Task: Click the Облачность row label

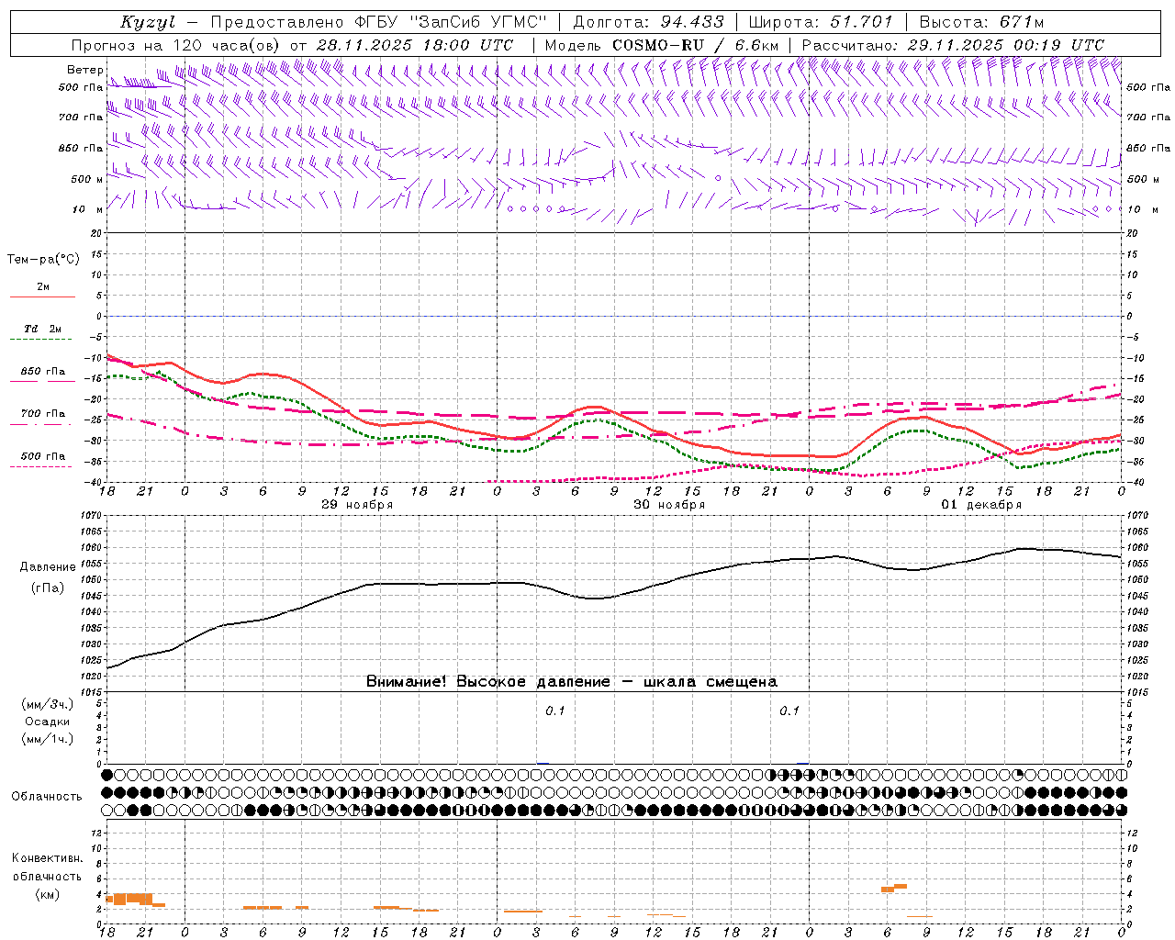Action: 47,797
